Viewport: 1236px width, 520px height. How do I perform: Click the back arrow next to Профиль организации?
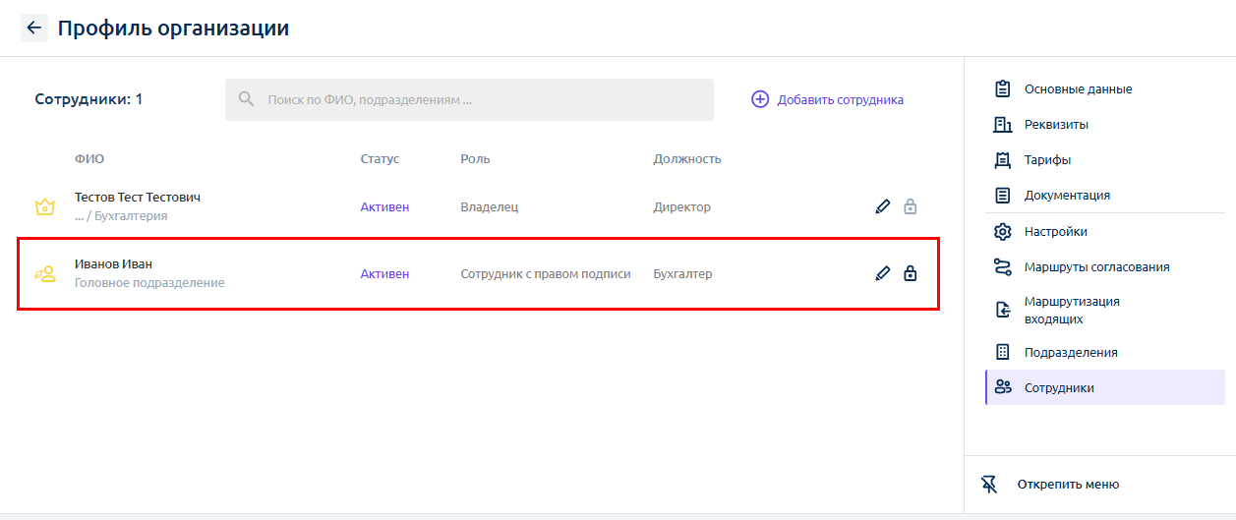[34, 28]
